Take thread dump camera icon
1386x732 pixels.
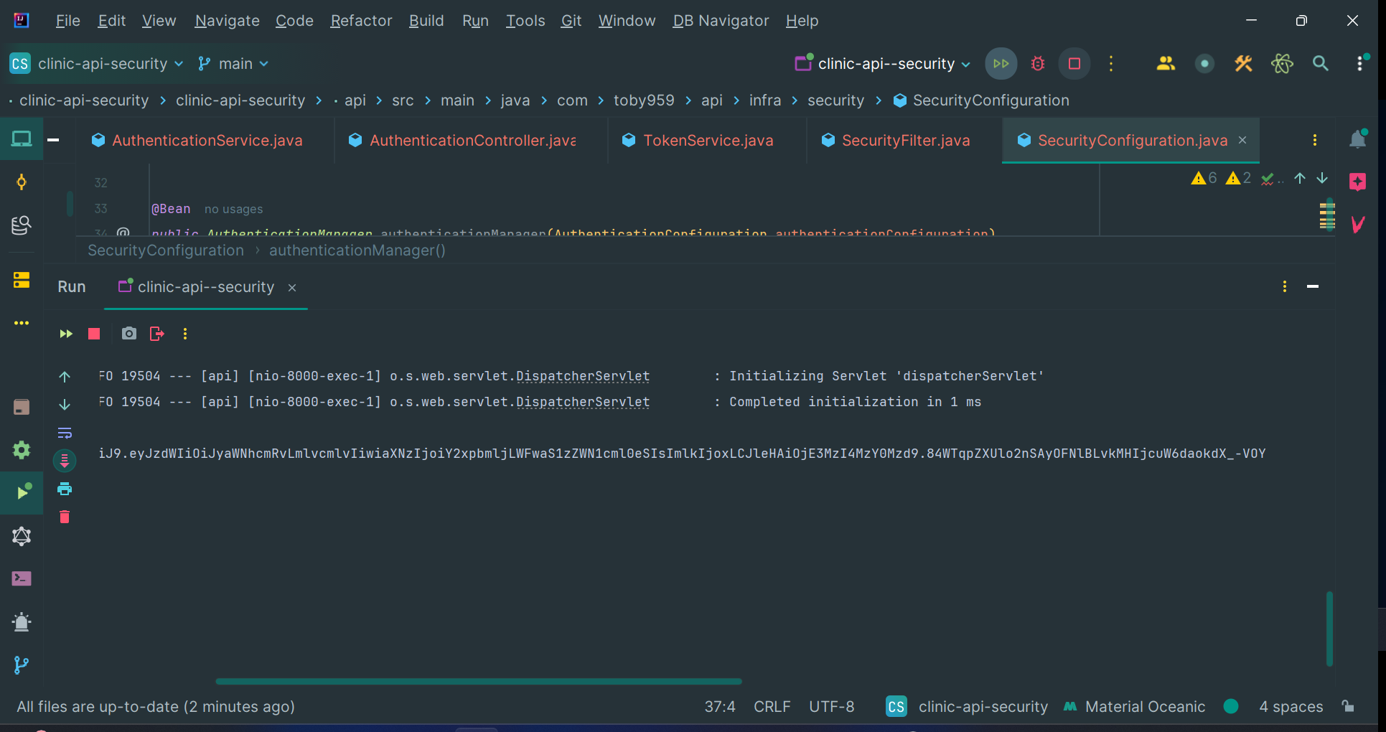pos(129,334)
